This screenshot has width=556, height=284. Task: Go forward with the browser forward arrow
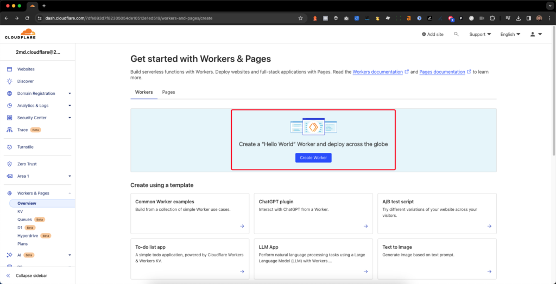pos(17,18)
